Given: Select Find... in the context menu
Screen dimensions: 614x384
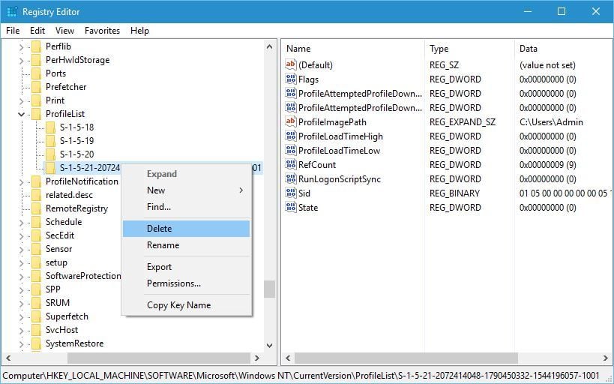Looking at the screenshot, I should [x=187, y=206].
